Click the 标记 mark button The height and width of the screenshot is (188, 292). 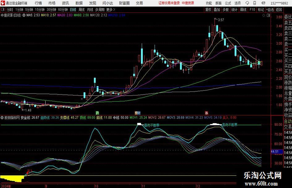[x=261, y=10]
